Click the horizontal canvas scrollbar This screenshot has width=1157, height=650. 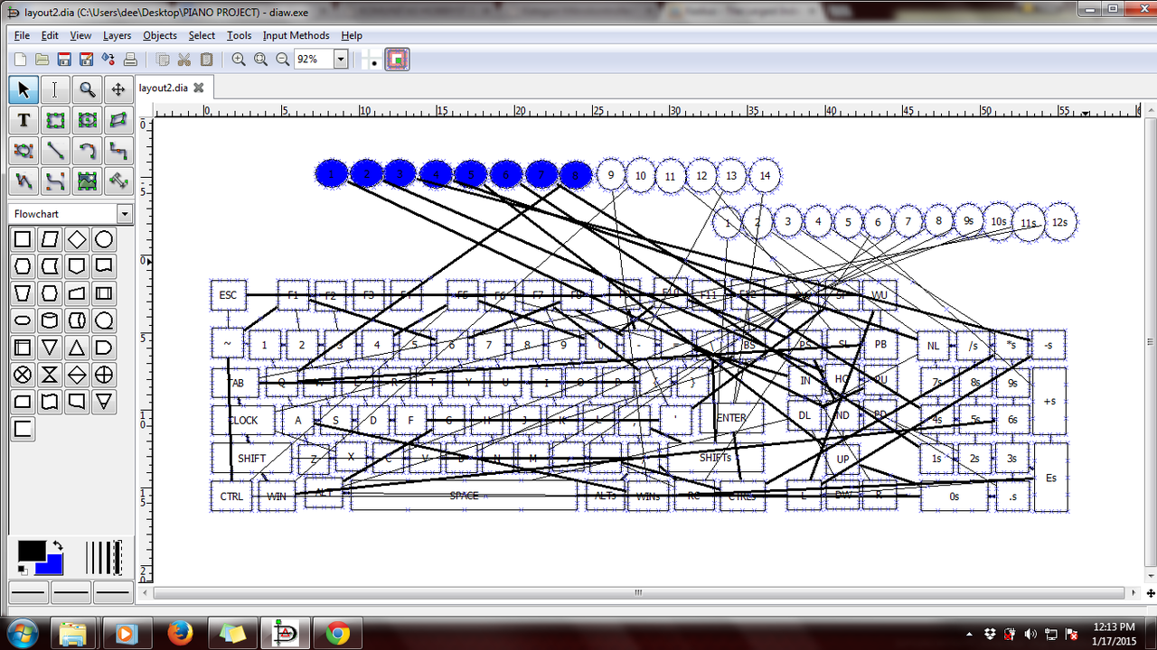pos(638,593)
